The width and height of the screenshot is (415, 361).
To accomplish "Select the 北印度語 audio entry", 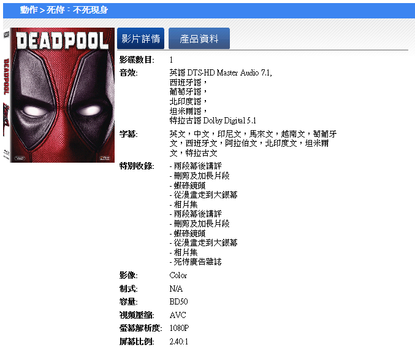I will [x=188, y=101].
